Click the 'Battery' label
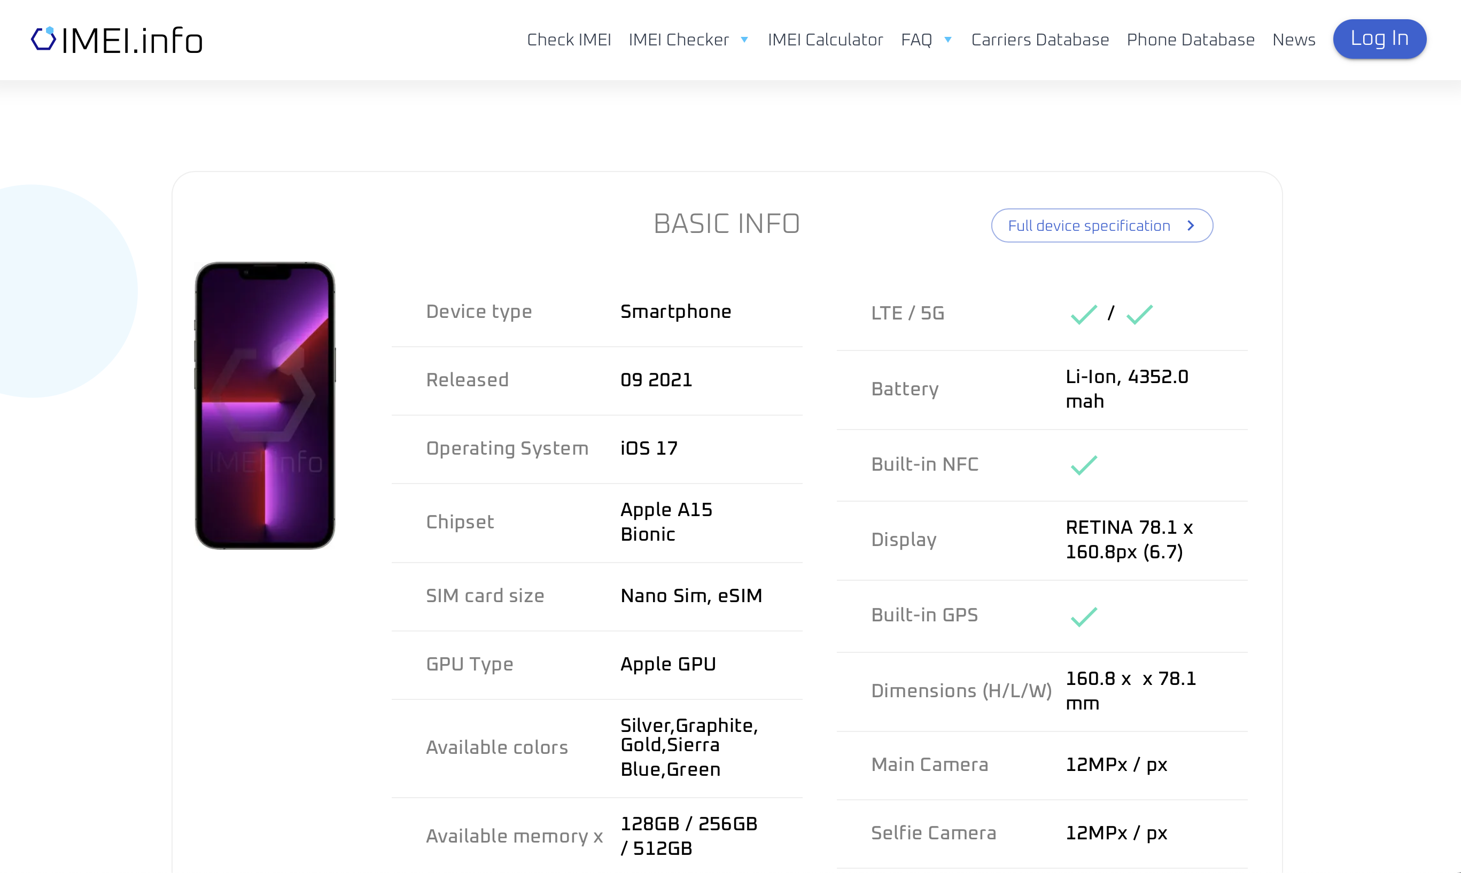This screenshot has height=873, width=1461. 904,389
